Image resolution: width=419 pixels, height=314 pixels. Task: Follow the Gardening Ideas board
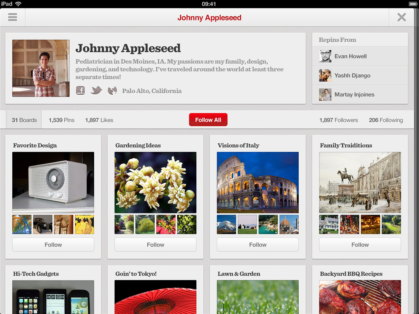[x=155, y=244]
